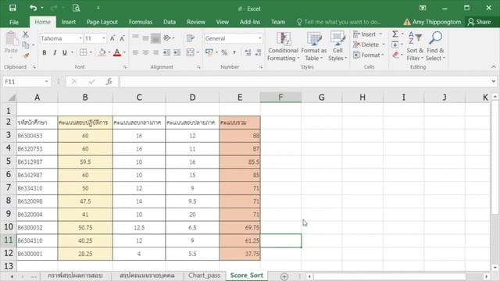Open the Find & Select menu
The width and height of the screenshot is (500, 281).
435,47
